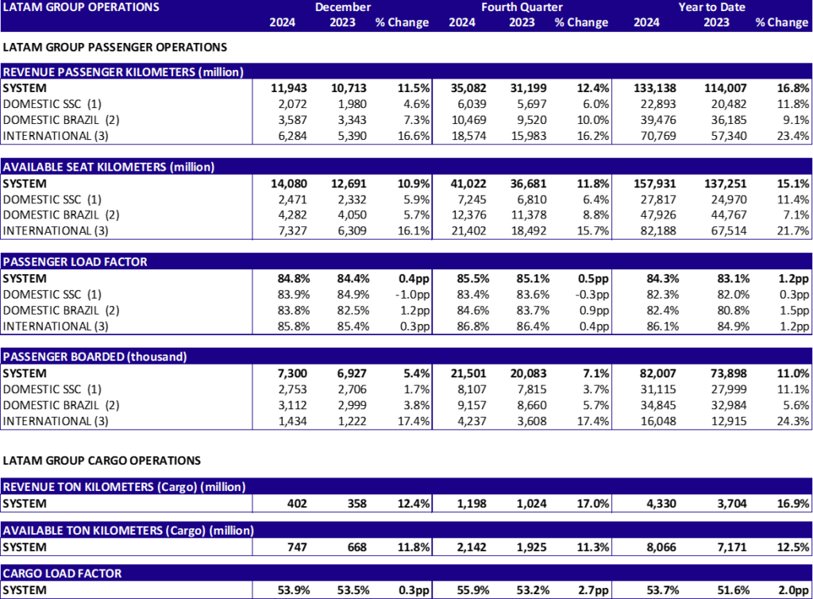
Task: Click the fourth quarter value 35,082
Action: coord(468,88)
